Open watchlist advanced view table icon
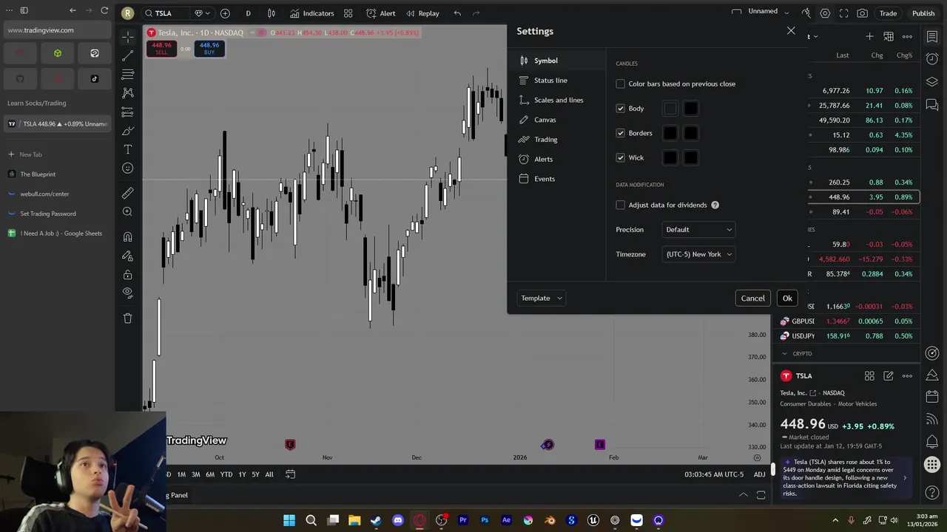Viewport: 947px width, 532px height. pos(889,36)
